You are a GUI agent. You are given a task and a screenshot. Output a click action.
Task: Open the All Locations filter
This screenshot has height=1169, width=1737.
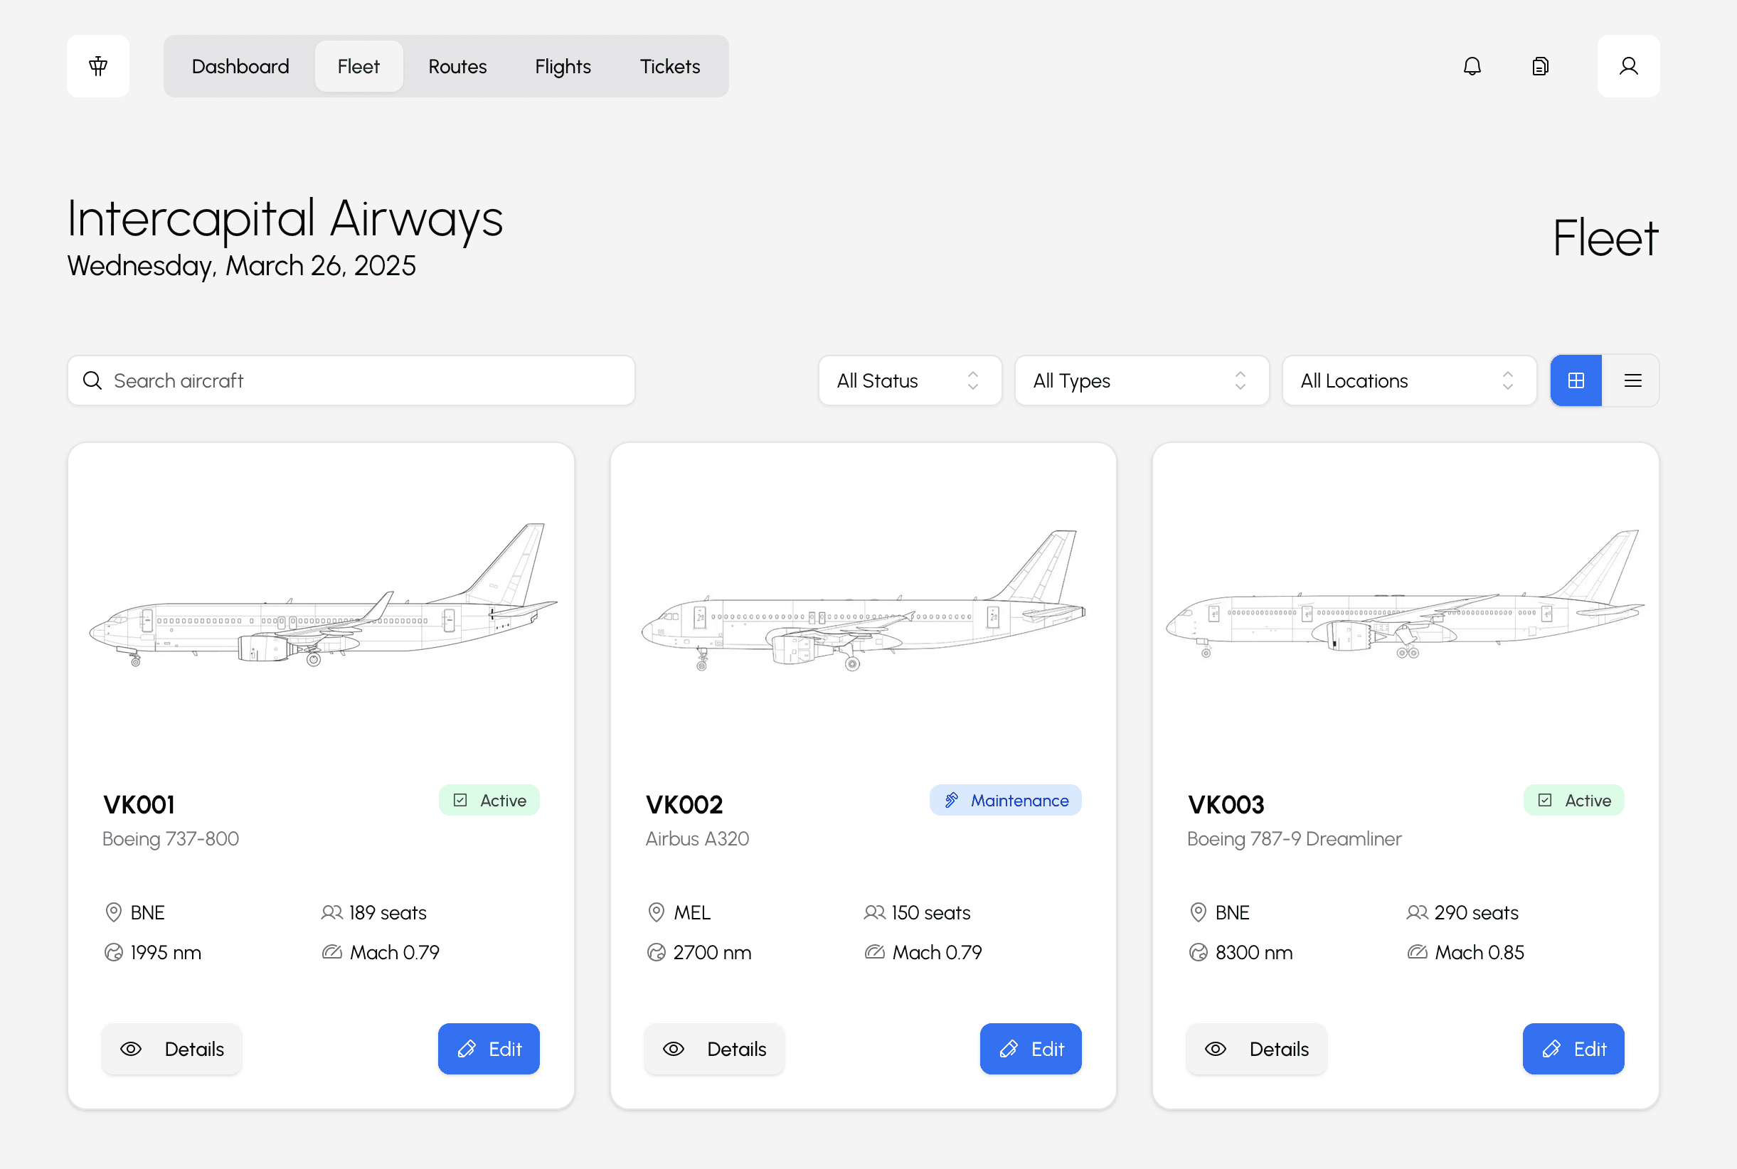click(1408, 381)
